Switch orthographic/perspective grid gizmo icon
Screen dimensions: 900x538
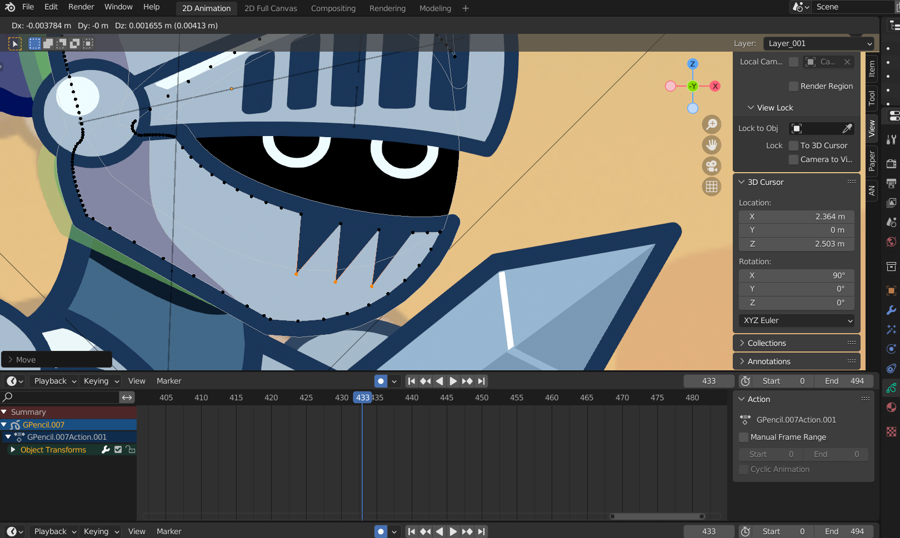click(x=712, y=187)
